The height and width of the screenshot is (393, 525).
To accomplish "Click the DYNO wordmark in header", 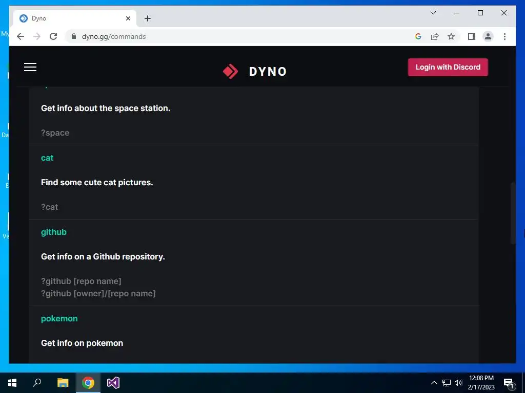I will click(268, 72).
